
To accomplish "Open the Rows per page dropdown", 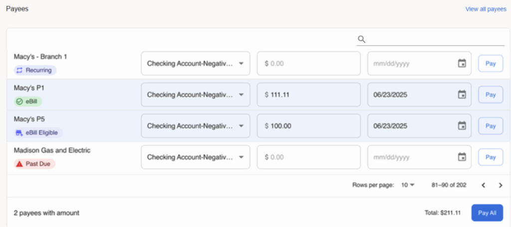I will [408, 185].
